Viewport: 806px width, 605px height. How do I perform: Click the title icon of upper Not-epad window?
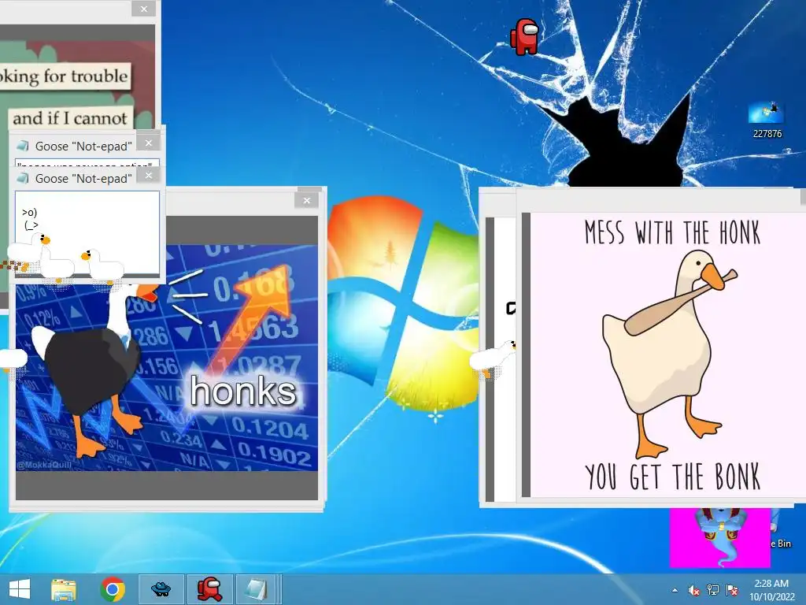click(23, 146)
